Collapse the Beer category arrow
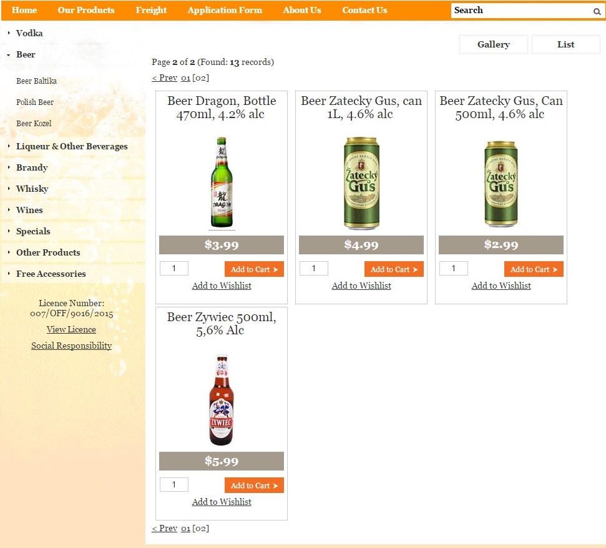The width and height of the screenshot is (606, 548). pyautogui.click(x=9, y=55)
